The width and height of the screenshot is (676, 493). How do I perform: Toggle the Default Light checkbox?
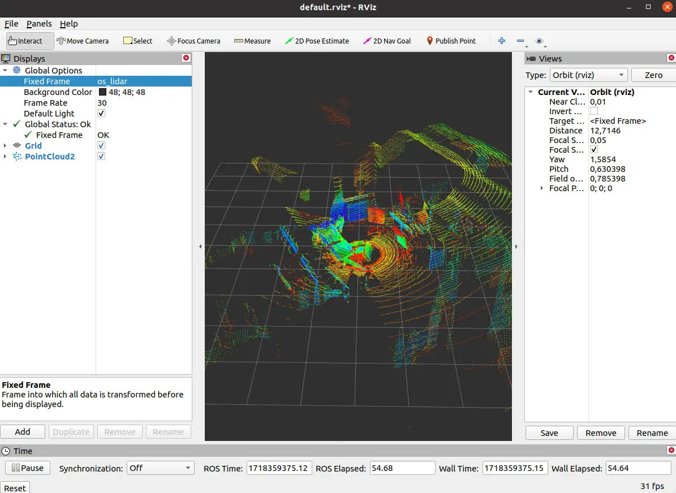102,113
